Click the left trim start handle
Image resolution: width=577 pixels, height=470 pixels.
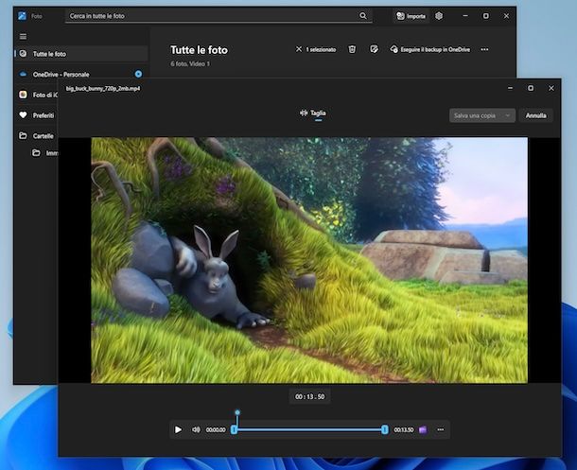[234, 429]
